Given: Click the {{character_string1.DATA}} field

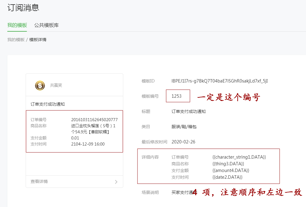Looking at the screenshot, I should [x=239, y=157].
